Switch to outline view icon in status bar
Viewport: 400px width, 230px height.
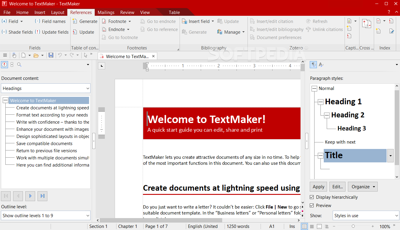tap(327, 226)
